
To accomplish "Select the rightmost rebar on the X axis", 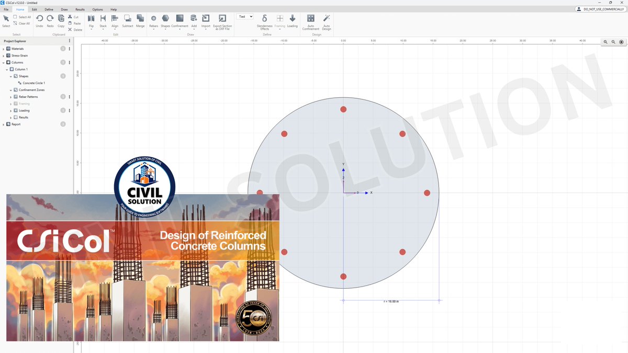I will 427,193.
